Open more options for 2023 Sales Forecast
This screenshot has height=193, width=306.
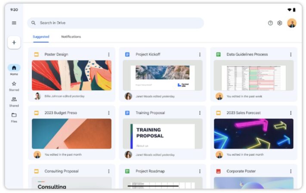[291, 113]
